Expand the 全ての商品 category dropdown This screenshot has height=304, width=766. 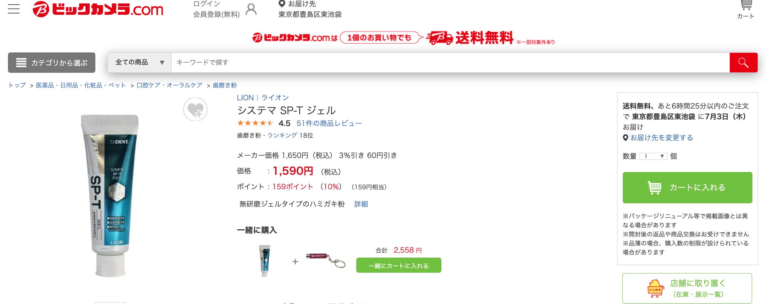click(139, 63)
